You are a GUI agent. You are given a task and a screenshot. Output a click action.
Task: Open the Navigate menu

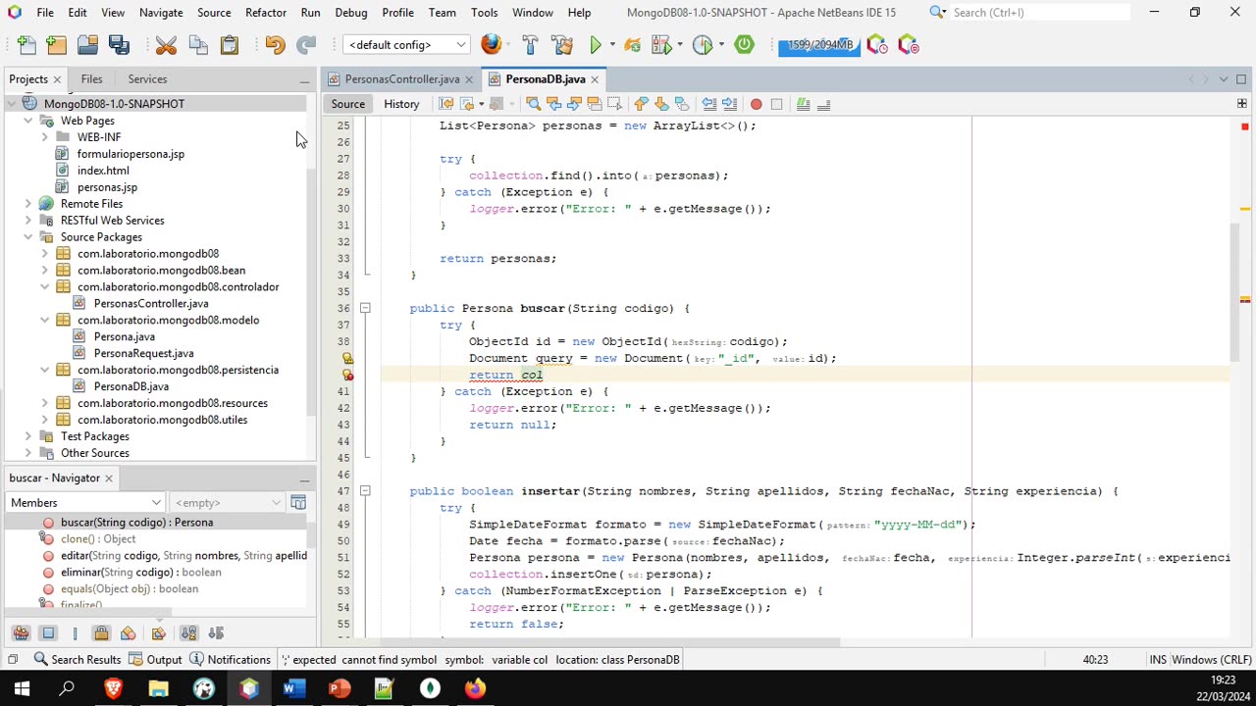161,13
